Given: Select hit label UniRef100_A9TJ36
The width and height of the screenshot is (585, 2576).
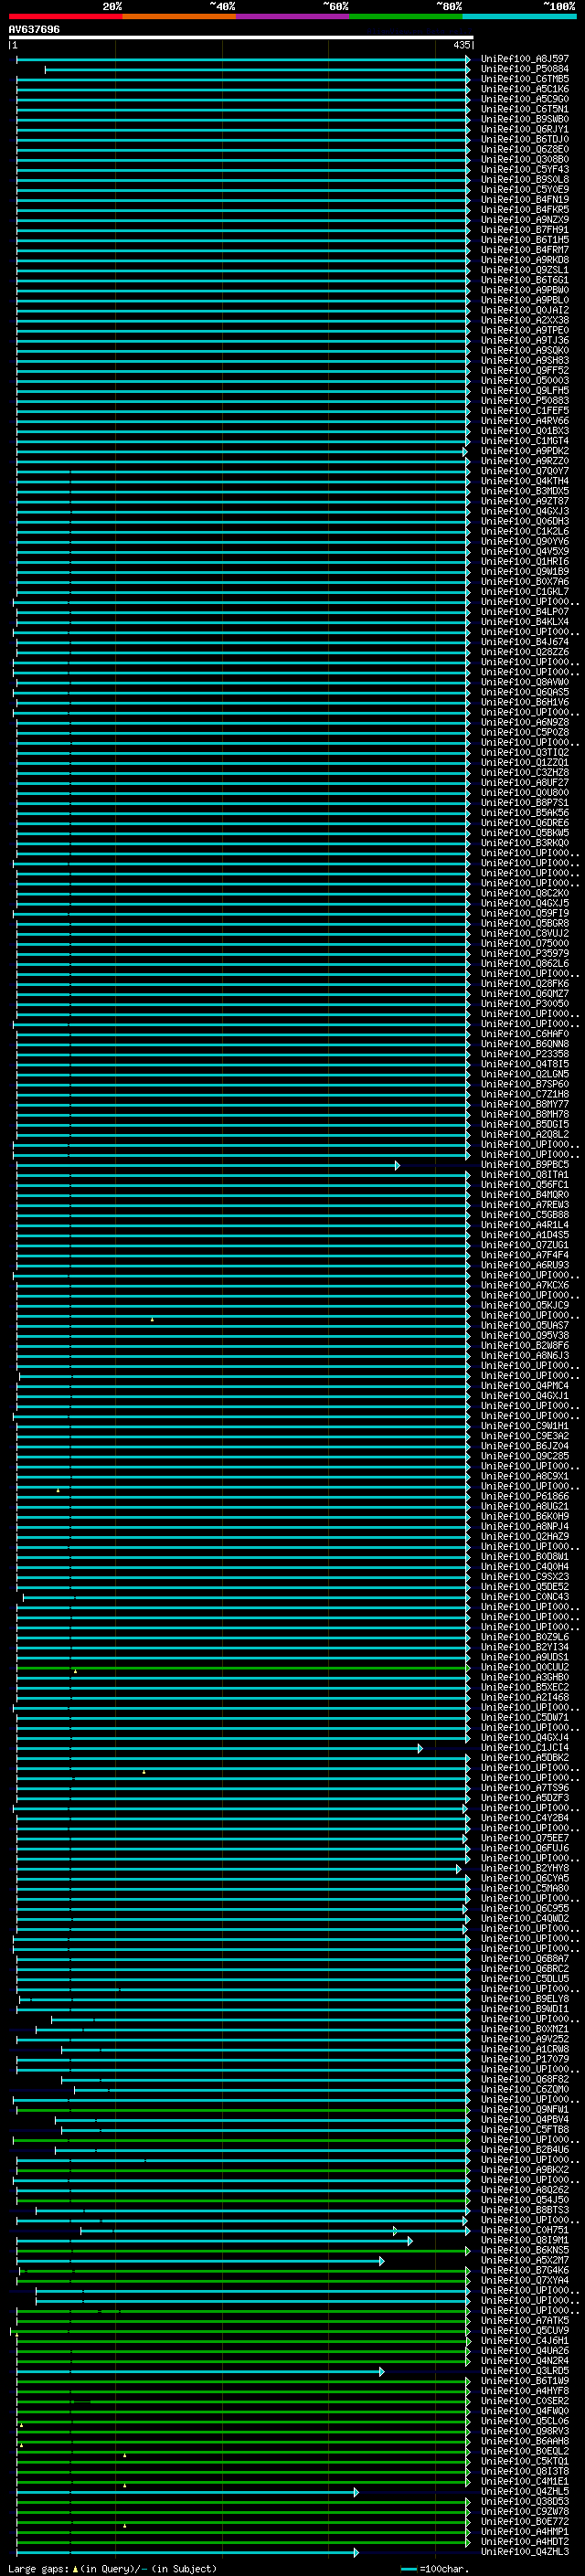Looking at the screenshot, I should point(524,340).
